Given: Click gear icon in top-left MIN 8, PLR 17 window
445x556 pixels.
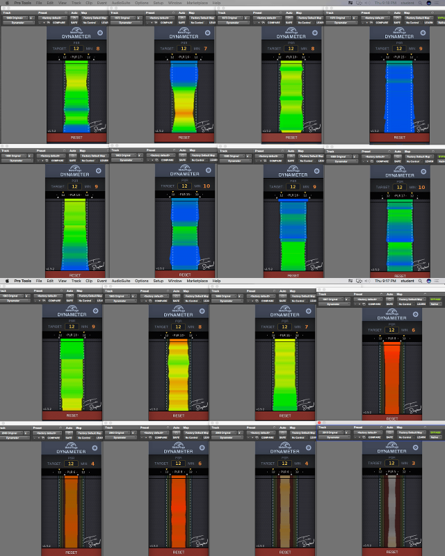Looking at the screenshot, I should click(x=100, y=33).
